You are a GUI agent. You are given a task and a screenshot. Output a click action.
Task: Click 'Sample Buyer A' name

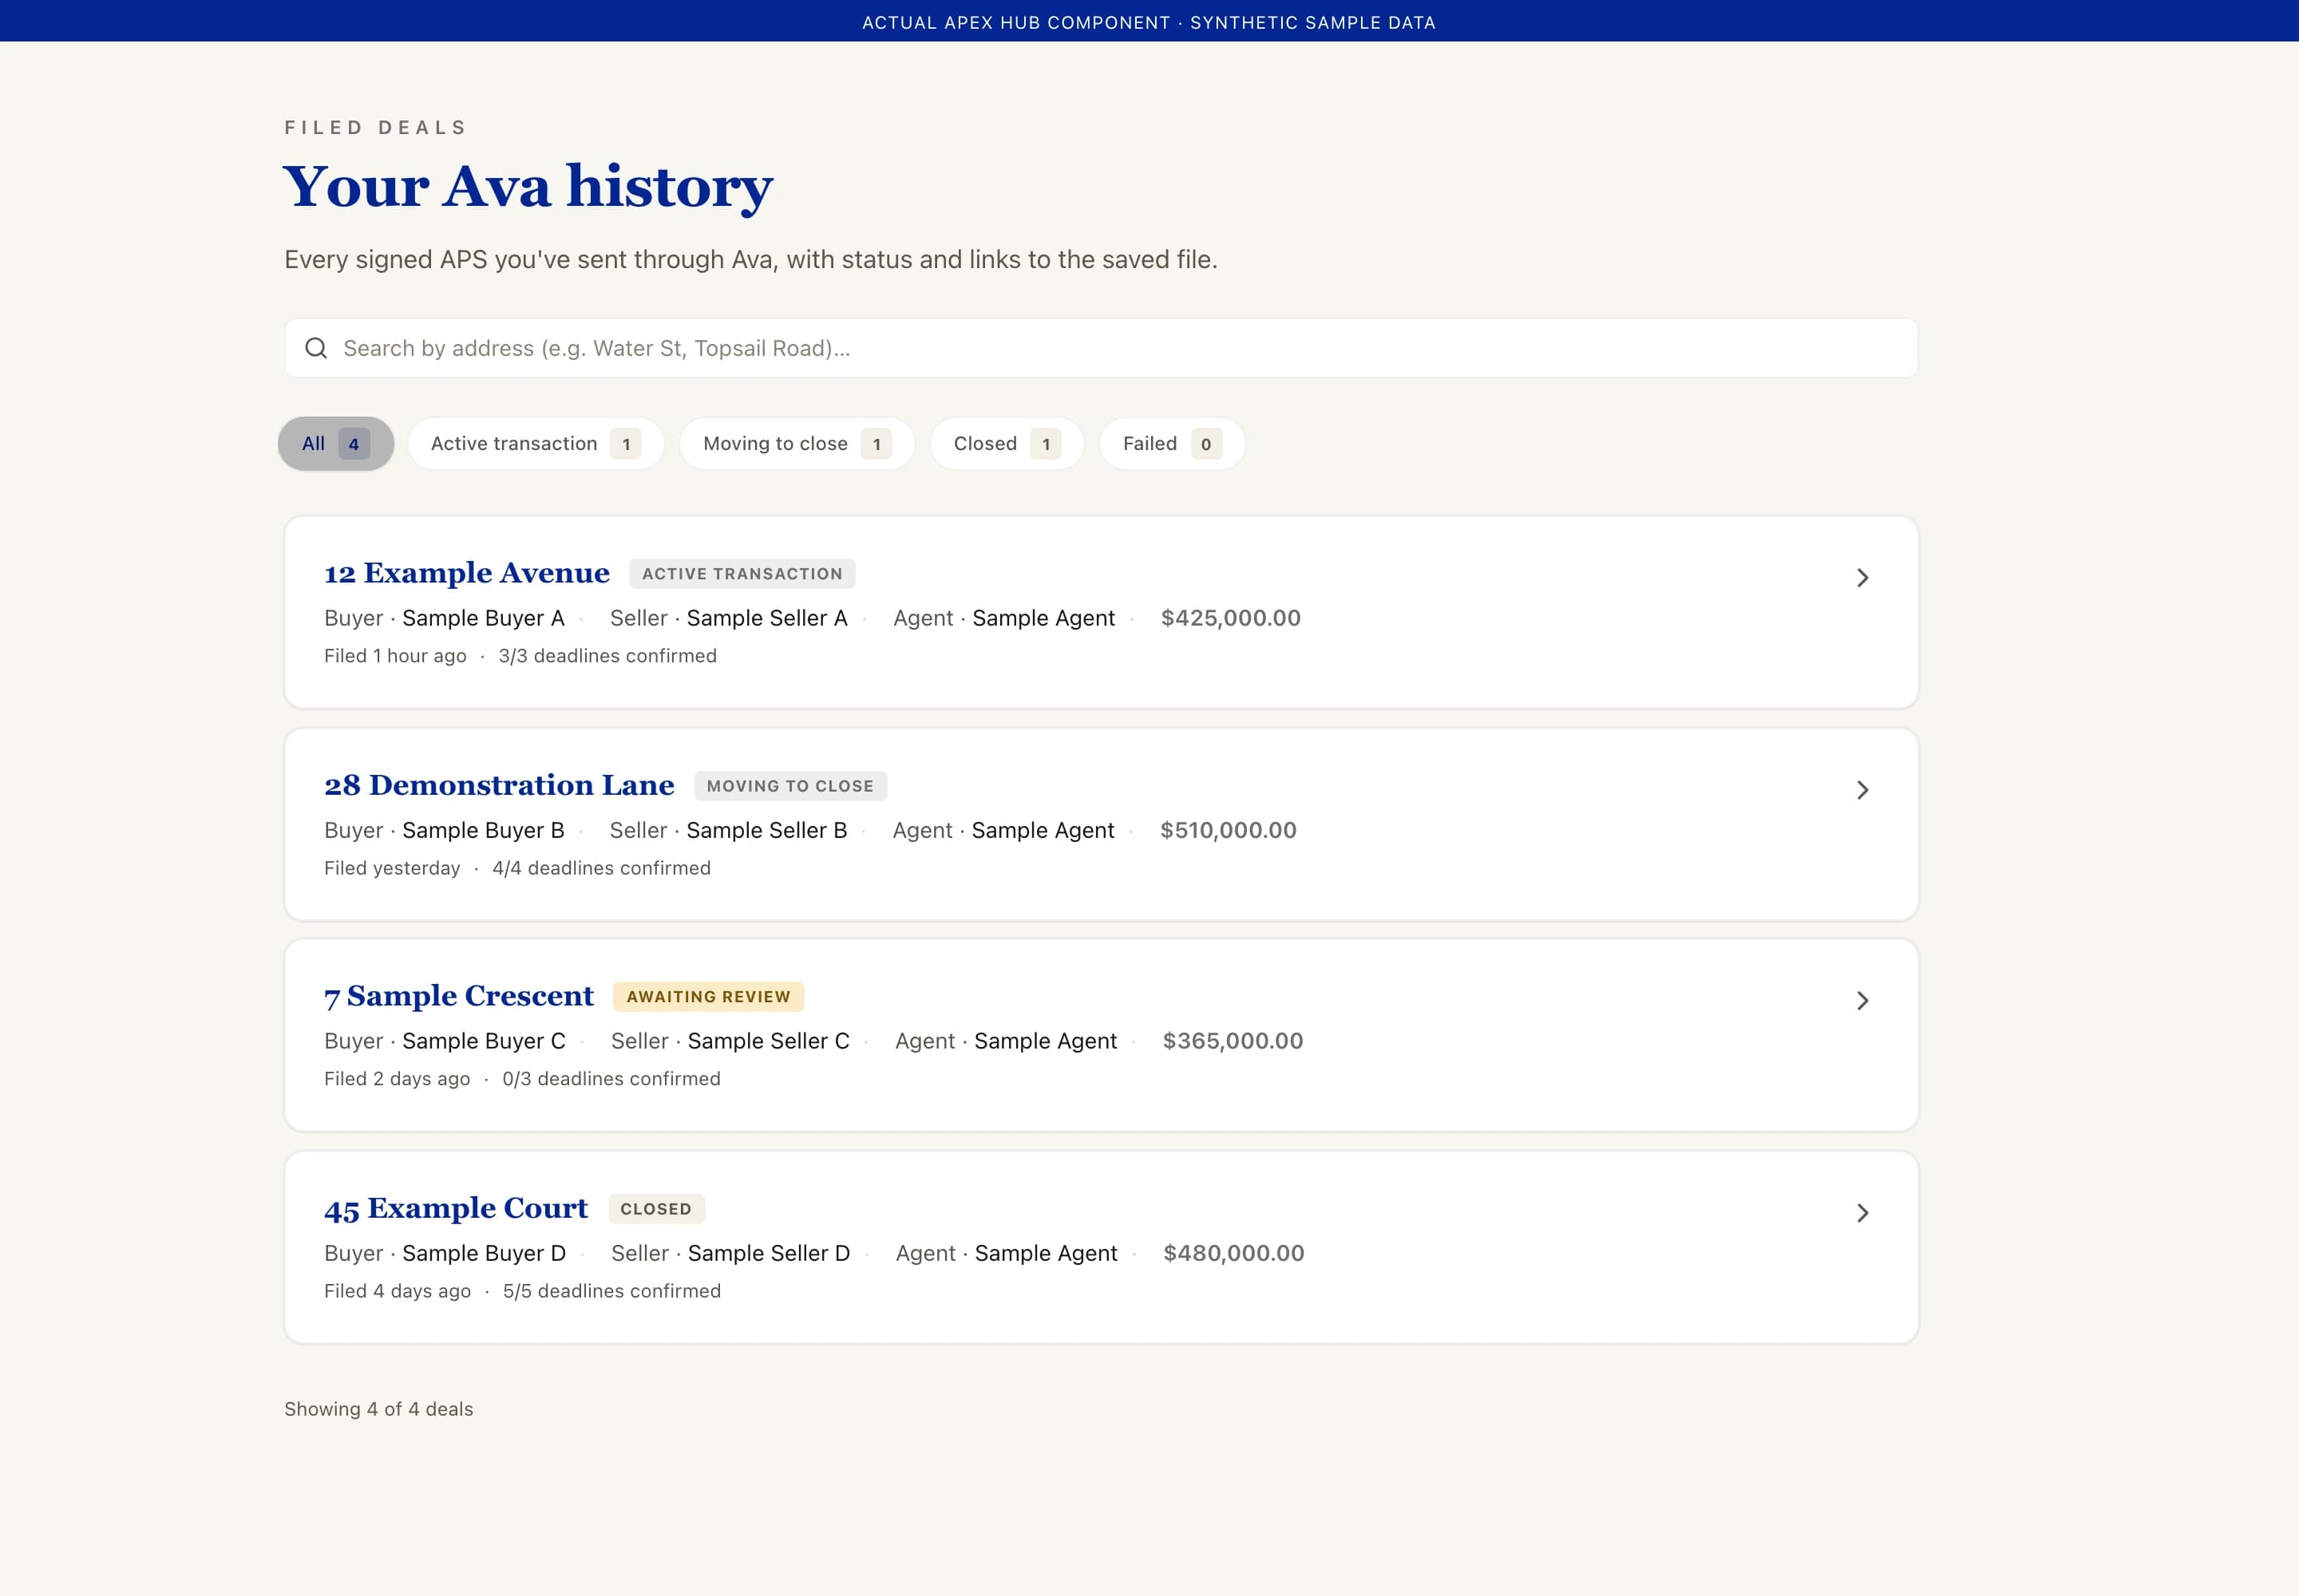(x=483, y=618)
